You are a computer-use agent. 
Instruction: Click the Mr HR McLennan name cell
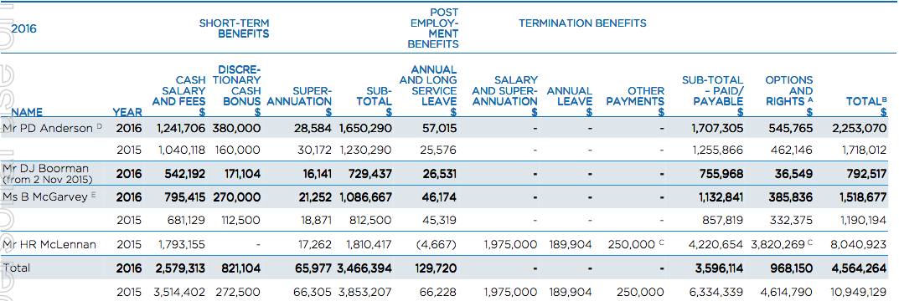coord(49,244)
